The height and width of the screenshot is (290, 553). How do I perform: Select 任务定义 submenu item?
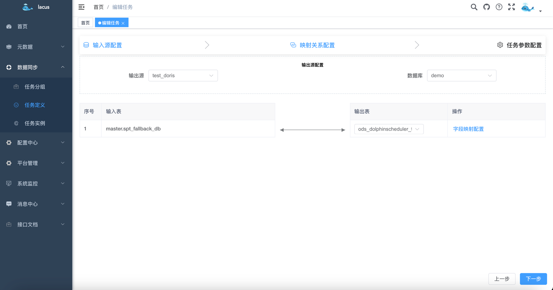pyautogui.click(x=36, y=105)
